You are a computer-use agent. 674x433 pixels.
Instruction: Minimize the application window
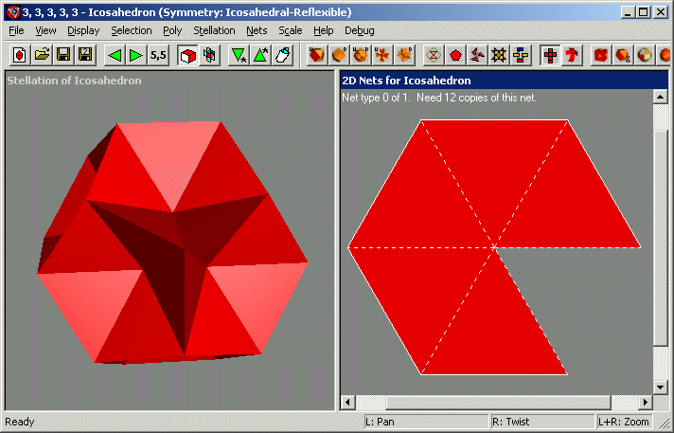pos(628,12)
